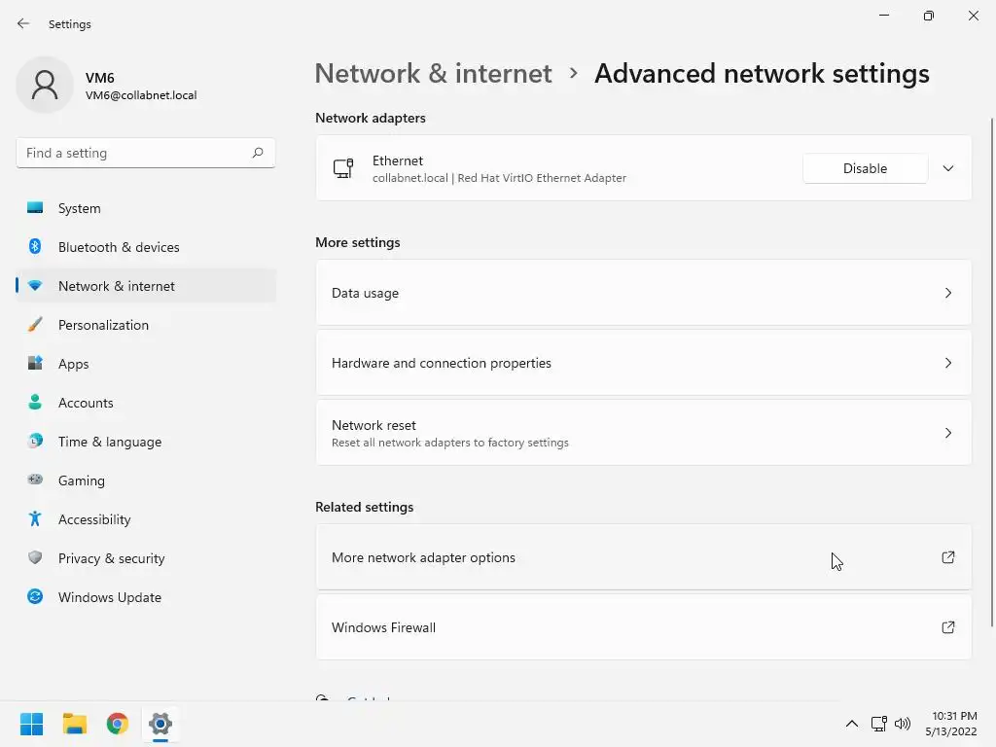Screen dimensions: 996x747
Task: Disable the Ethernet adapter
Action: tap(865, 168)
